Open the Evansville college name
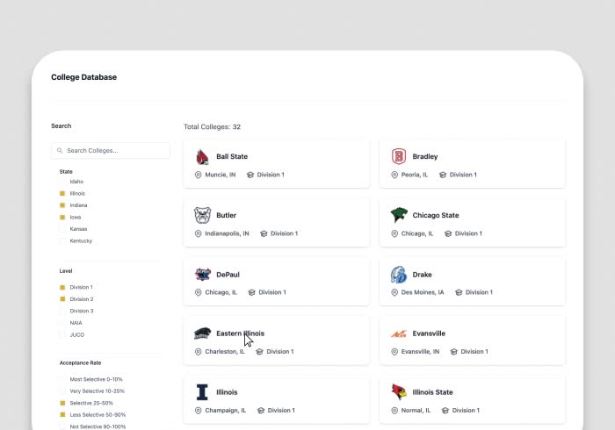 pyautogui.click(x=429, y=333)
